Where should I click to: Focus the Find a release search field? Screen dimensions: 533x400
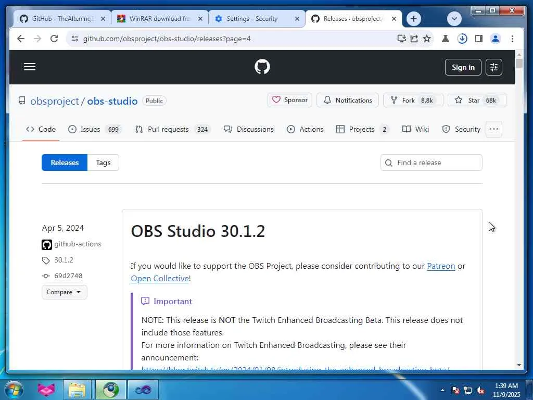[x=431, y=162]
